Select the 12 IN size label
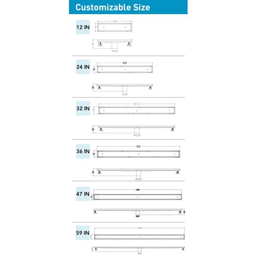 83,27
